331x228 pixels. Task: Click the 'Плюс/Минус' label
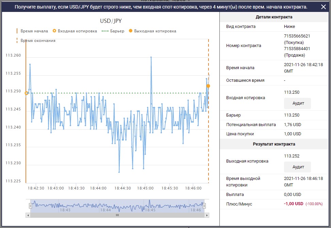coord(239,204)
